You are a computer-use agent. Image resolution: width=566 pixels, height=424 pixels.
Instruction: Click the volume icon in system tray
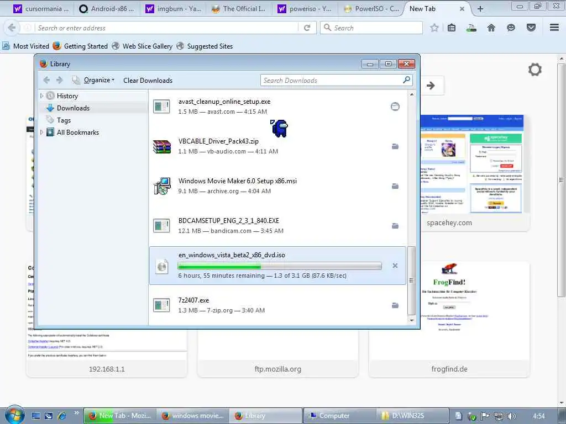[x=511, y=416]
